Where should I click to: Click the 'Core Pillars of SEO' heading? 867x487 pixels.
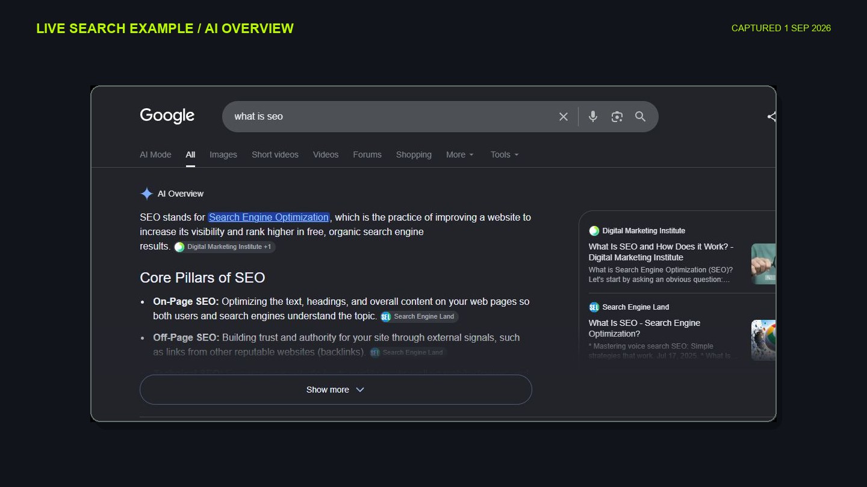202,278
